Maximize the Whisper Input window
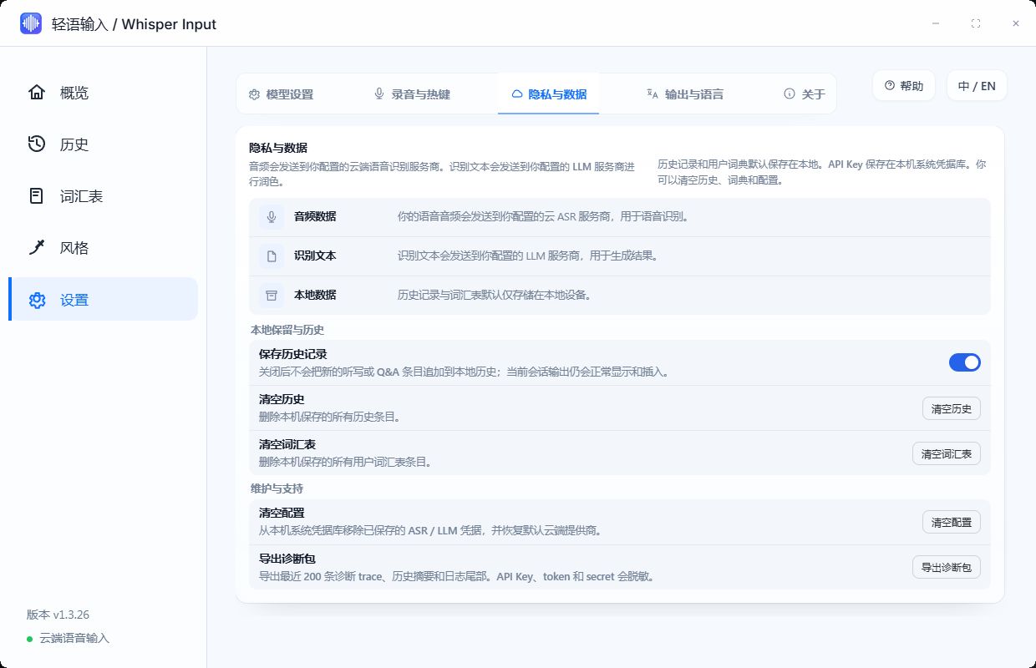This screenshot has height=668, width=1036. click(976, 23)
